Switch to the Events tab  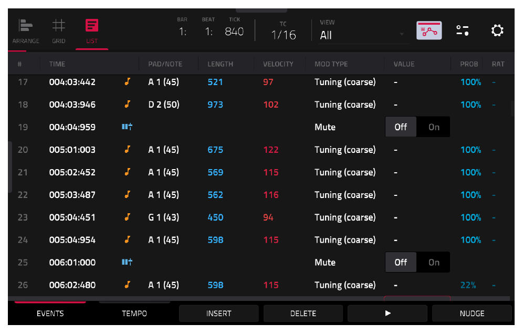pos(50,314)
